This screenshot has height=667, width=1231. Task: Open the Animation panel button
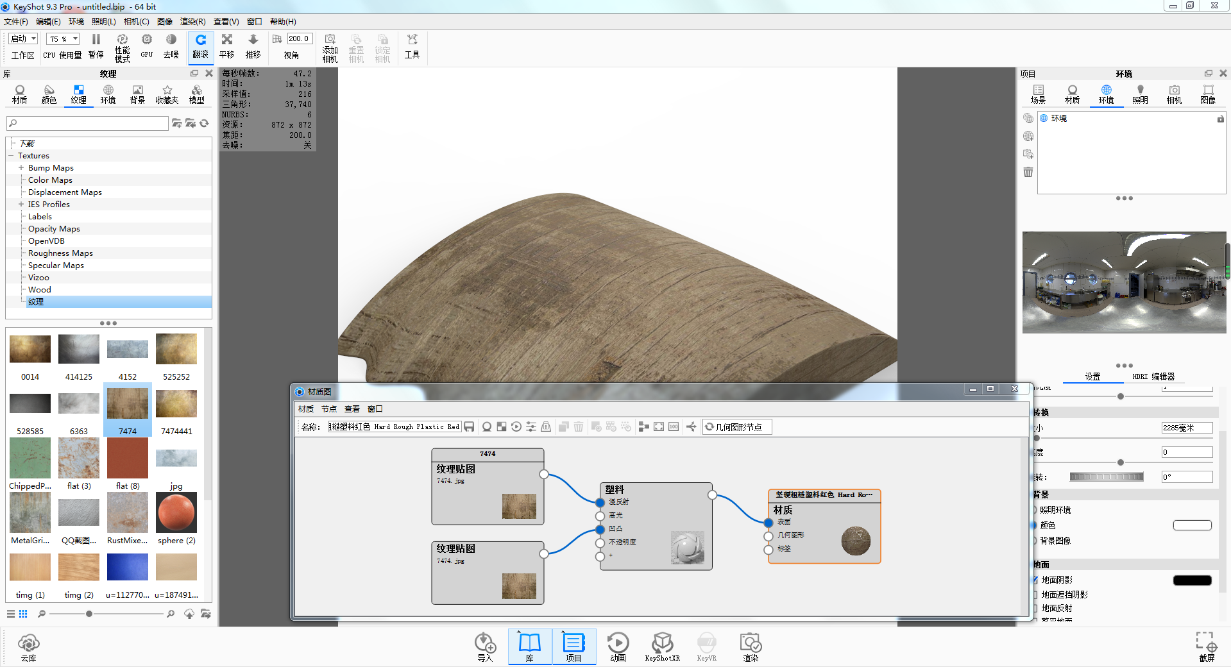[x=618, y=646]
